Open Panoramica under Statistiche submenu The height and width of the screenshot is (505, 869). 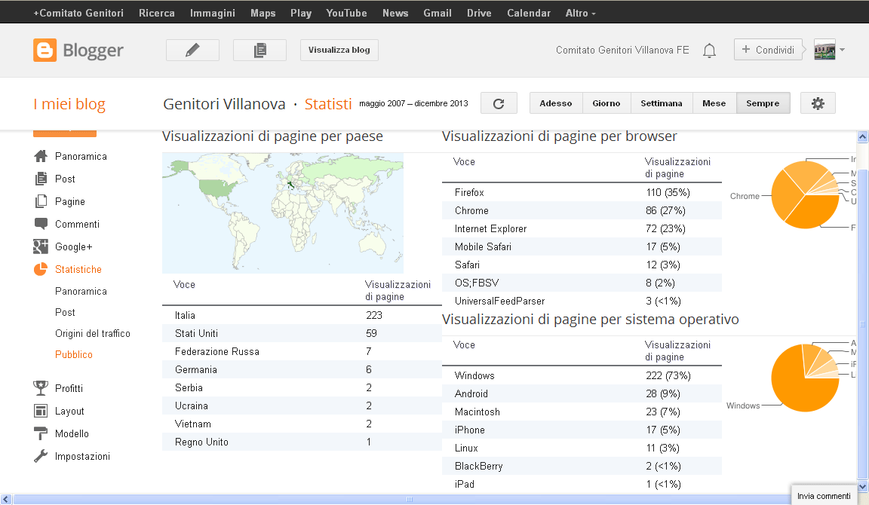pos(81,291)
